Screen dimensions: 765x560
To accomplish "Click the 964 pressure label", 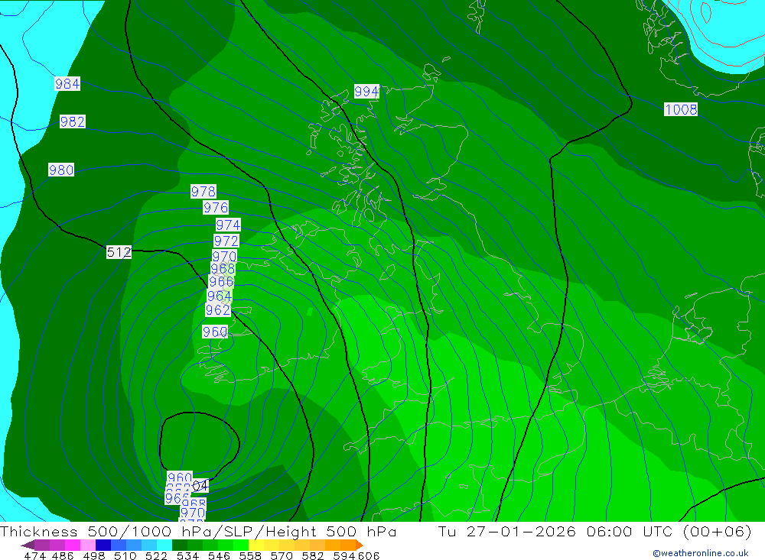I will tap(219, 296).
